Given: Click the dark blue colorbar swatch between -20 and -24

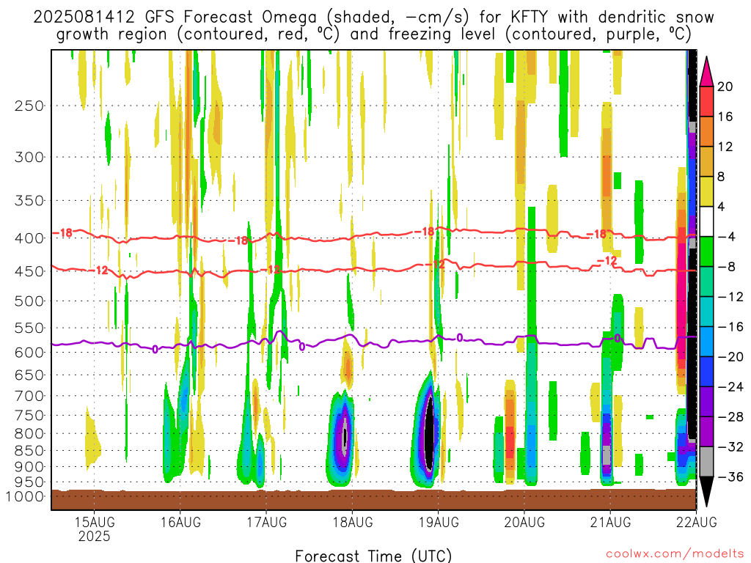Looking at the screenshot, I should [x=706, y=372].
